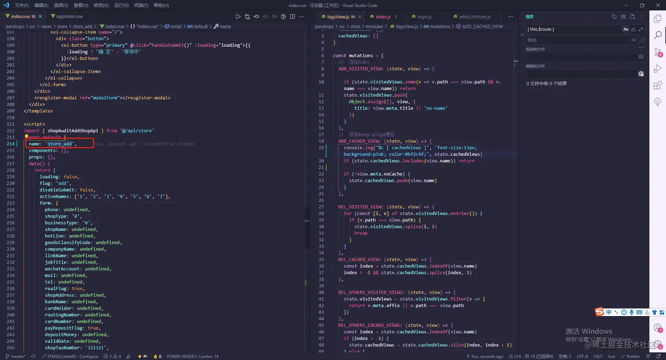Open the 终端(T) menu
666x360 pixels.
[141, 5]
